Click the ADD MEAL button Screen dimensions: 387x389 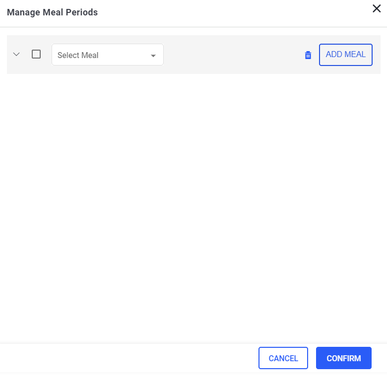(345, 55)
